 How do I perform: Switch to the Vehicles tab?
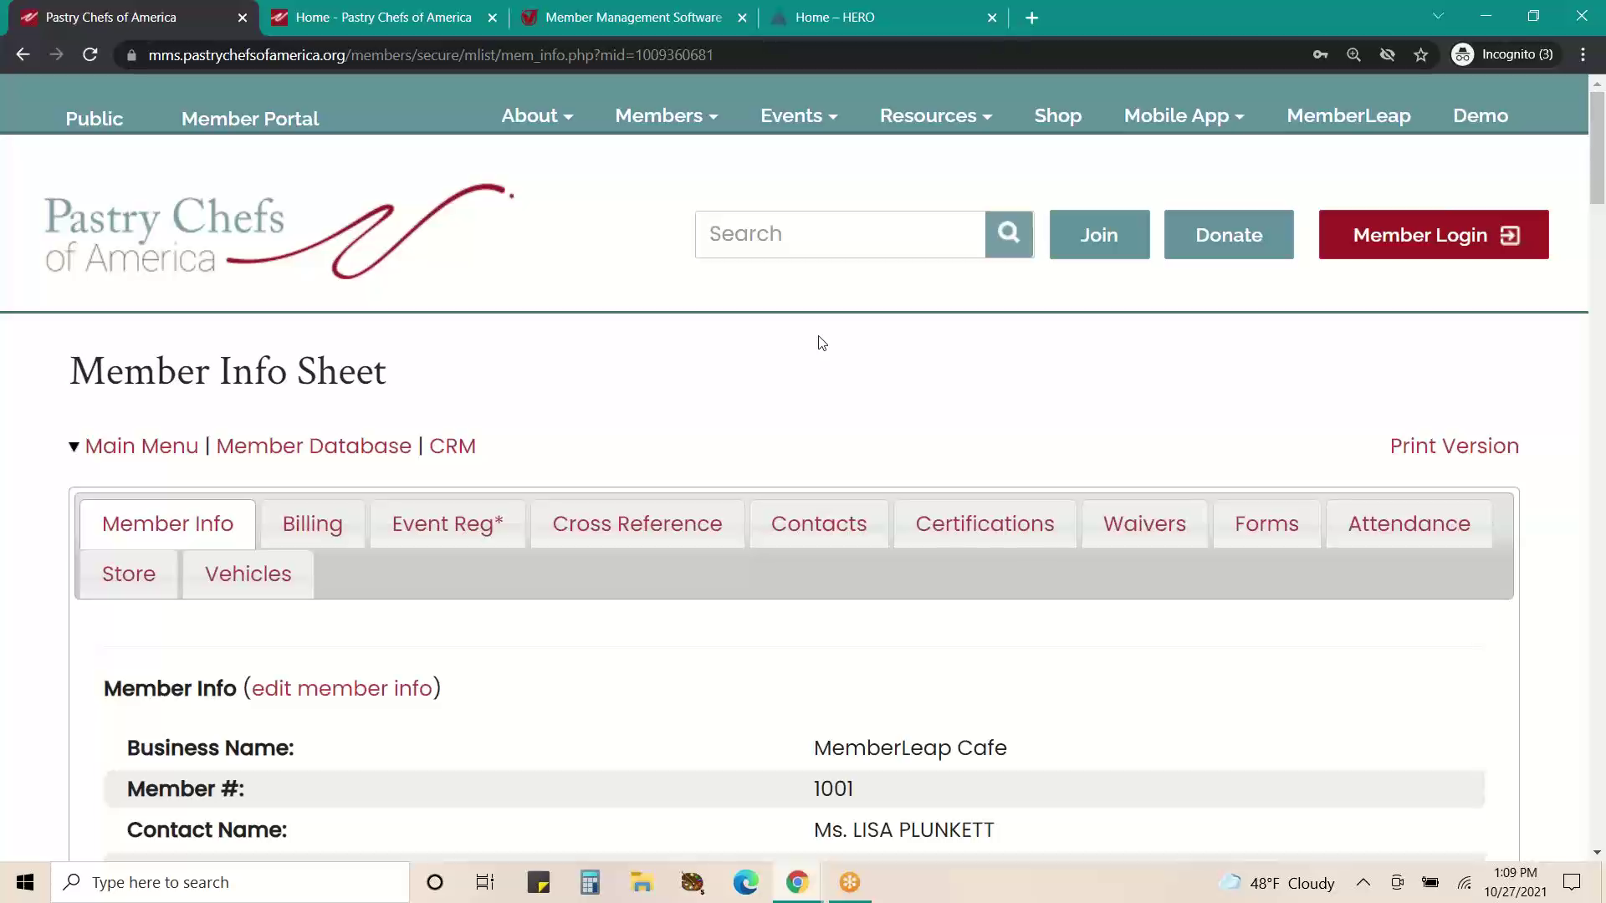(248, 574)
